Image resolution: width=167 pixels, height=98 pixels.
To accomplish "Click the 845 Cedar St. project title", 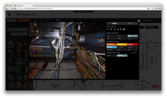I will click(x=26, y=14).
